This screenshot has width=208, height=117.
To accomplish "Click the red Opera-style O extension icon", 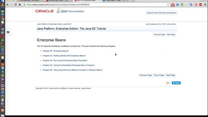I will (x=196, y=5).
